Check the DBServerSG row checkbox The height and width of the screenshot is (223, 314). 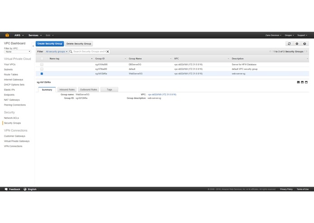(42, 65)
